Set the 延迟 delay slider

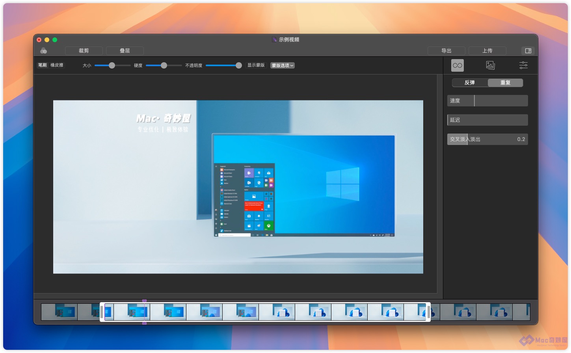pyautogui.click(x=487, y=120)
